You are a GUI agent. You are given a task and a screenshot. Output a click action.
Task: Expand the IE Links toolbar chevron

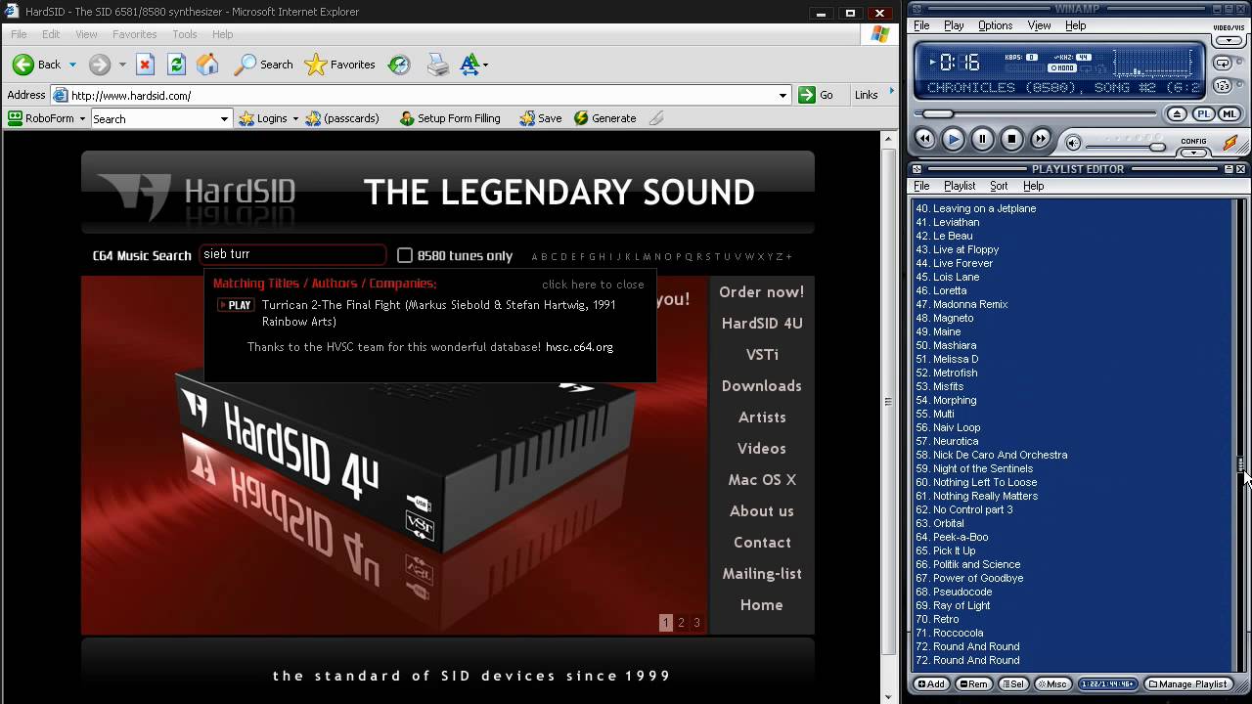pyautogui.click(x=891, y=93)
